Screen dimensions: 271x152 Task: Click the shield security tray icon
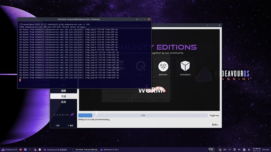[x=234, y=150]
